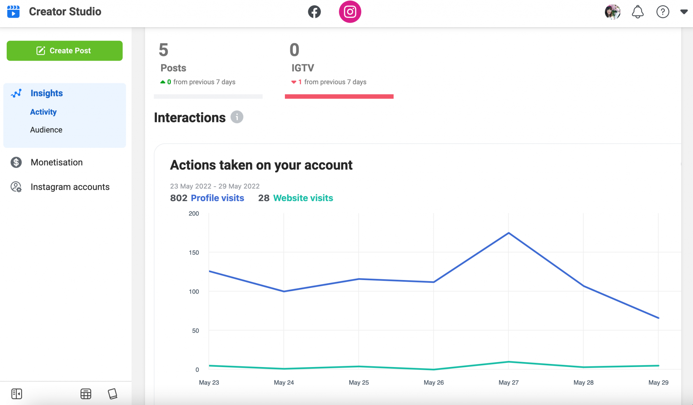Open the sound collection icon at bottom left
The width and height of the screenshot is (693, 405).
(113, 394)
